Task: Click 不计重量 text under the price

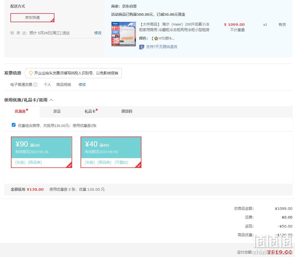Action: tap(237, 30)
